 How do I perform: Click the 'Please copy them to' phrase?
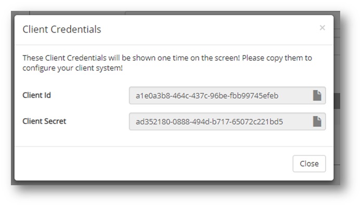click(x=277, y=58)
